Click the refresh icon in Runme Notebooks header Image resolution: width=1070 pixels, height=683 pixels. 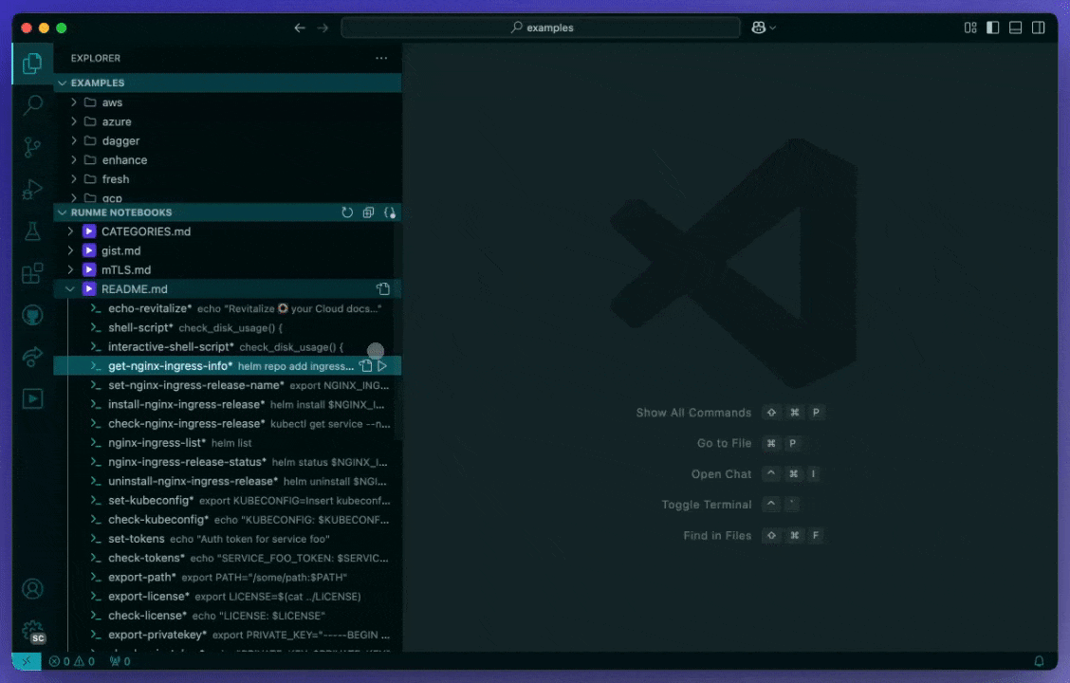coord(348,212)
